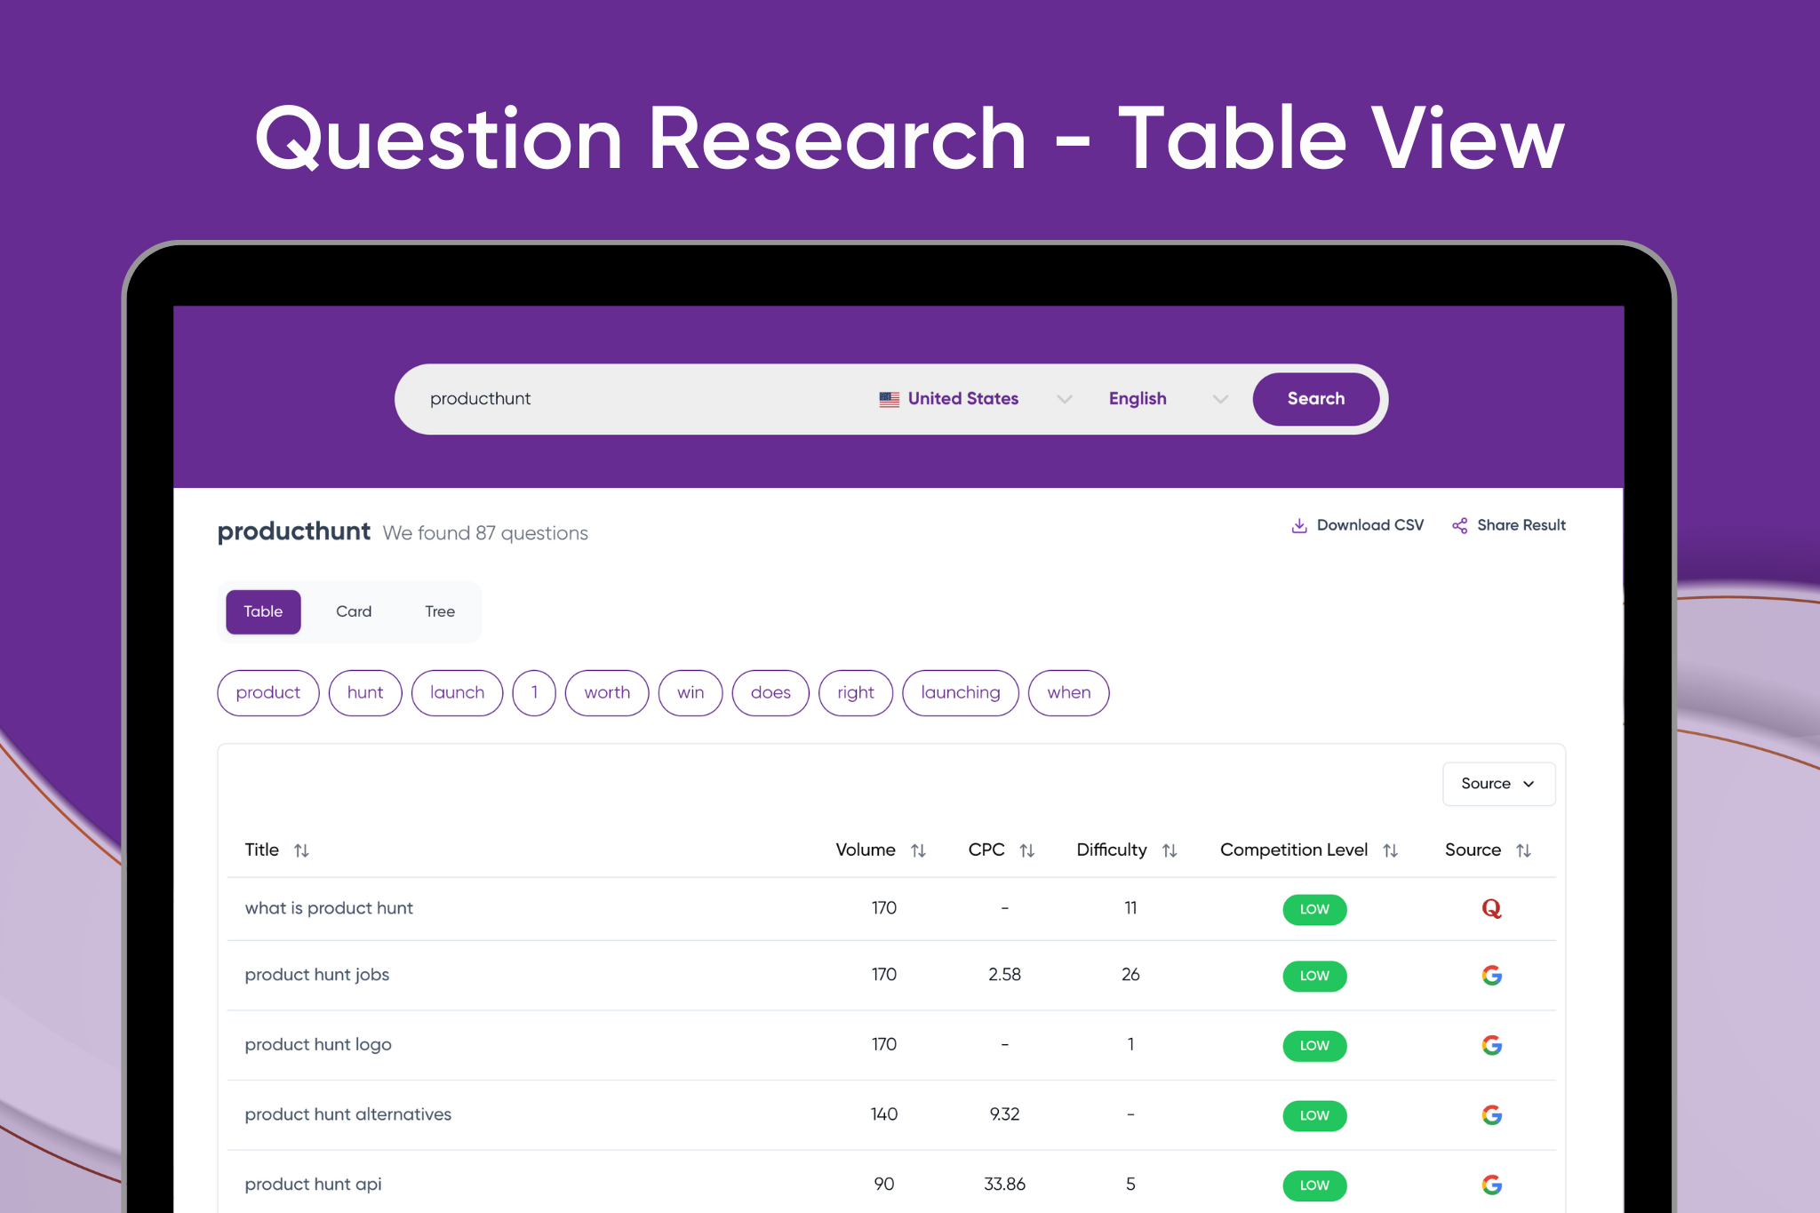Click the Share Result icon
1820x1213 pixels.
click(1459, 525)
